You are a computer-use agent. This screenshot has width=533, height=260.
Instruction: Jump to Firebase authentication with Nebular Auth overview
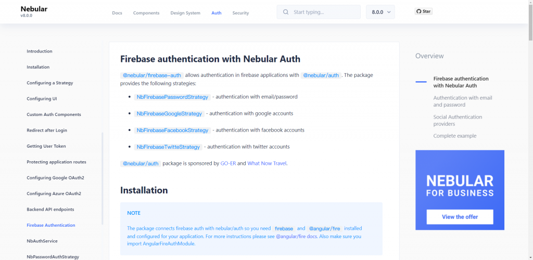[461, 82]
